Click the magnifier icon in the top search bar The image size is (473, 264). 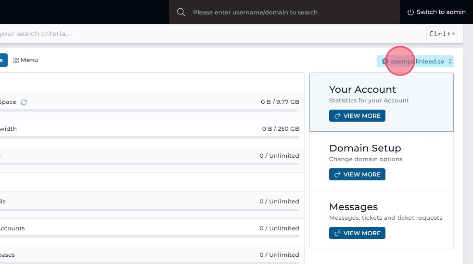tap(181, 12)
